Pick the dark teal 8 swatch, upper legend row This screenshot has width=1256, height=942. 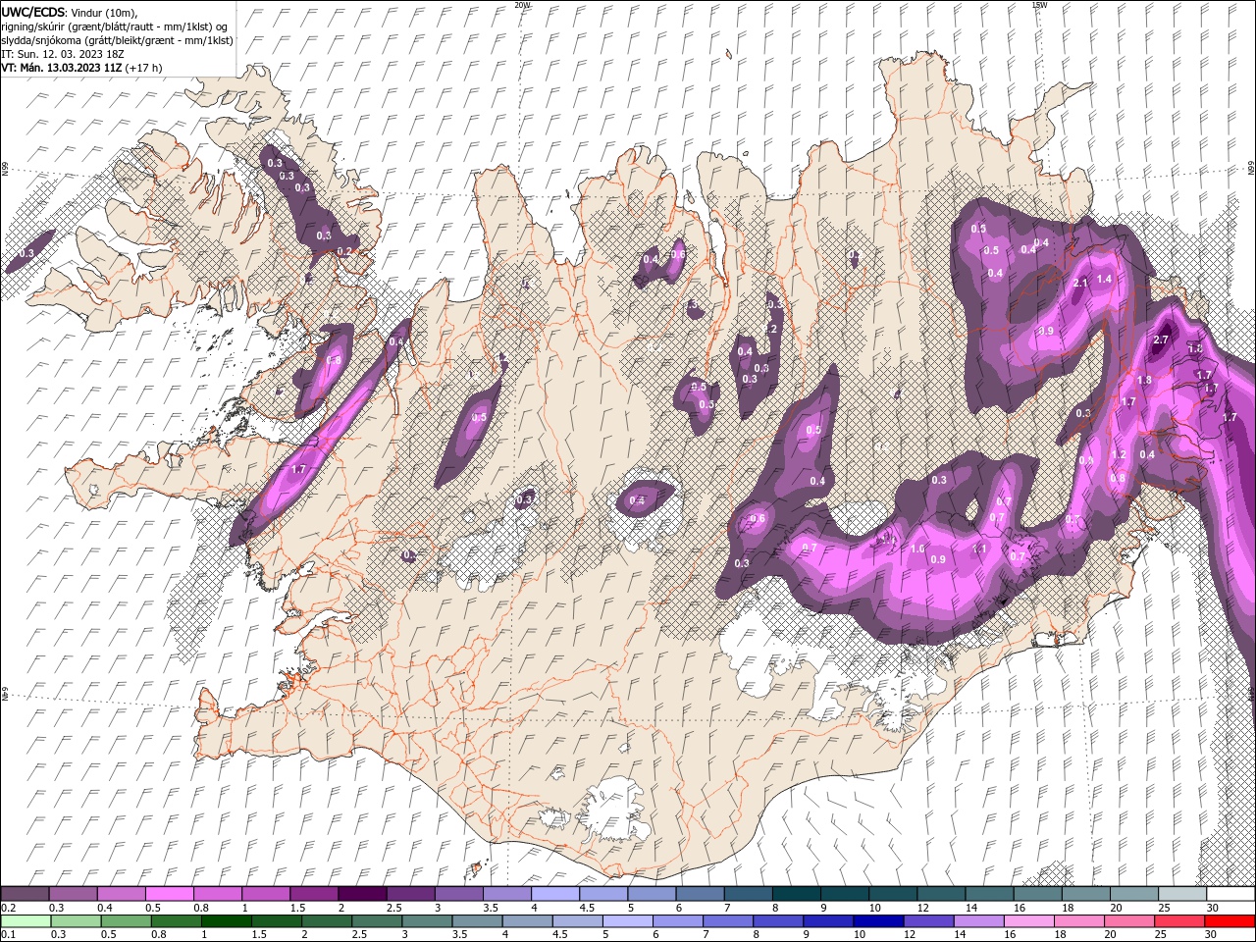pyautogui.click(x=796, y=894)
